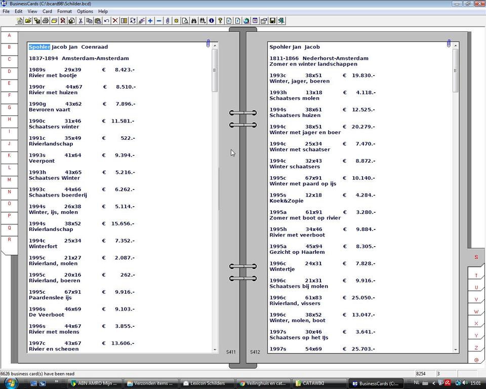Toggle paperclip on Spohler Jacob Jan card
This screenshot has height=389, width=486.
pyautogui.click(x=208, y=44)
